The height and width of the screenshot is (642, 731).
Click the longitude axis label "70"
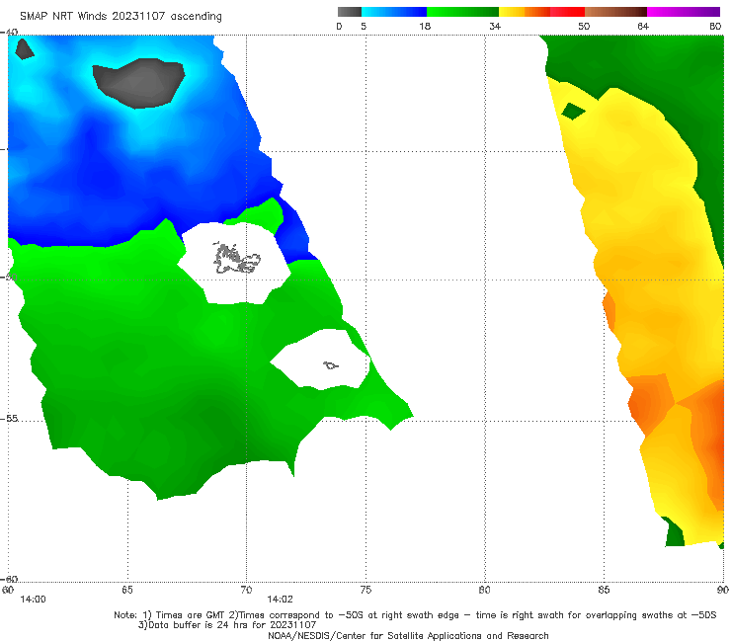(x=246, y=590)
